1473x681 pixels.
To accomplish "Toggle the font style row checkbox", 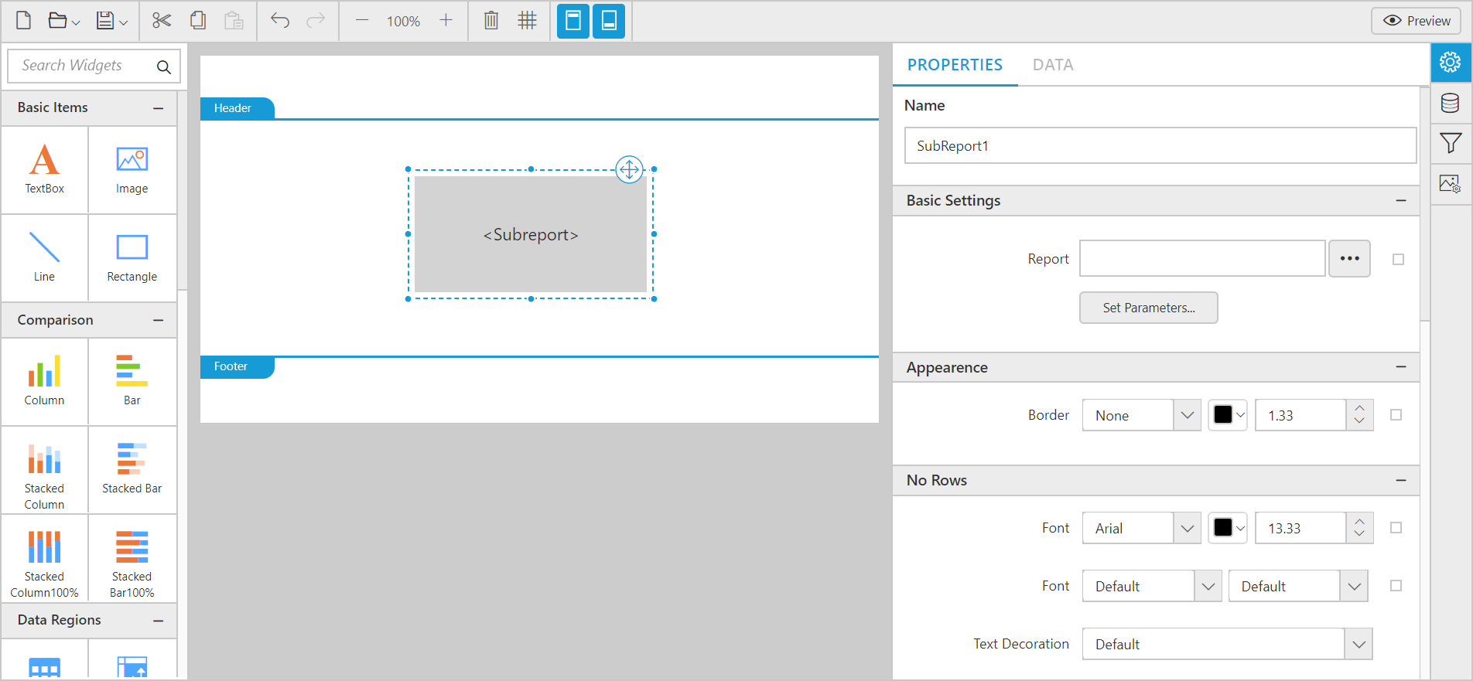I will pos(1396,586).
